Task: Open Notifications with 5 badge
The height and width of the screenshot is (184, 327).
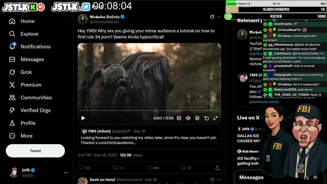Action: click(x=30, y=47)
